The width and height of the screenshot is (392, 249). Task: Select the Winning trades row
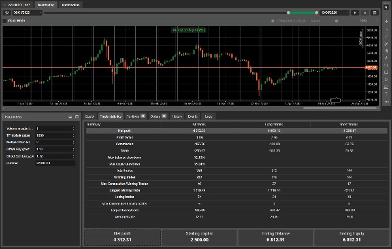coord(237,177)
